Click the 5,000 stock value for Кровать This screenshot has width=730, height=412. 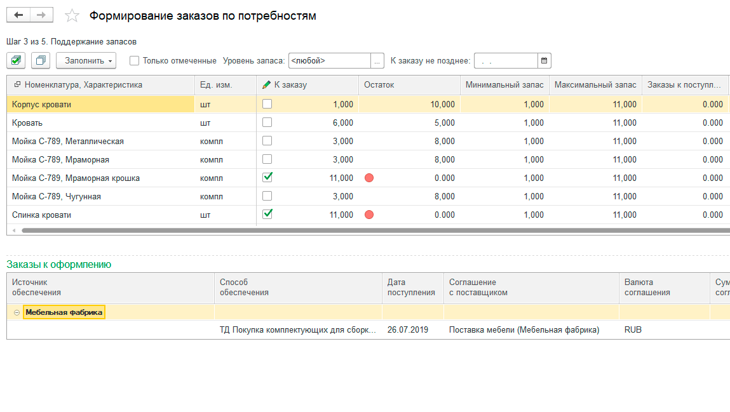pos(445,123)
